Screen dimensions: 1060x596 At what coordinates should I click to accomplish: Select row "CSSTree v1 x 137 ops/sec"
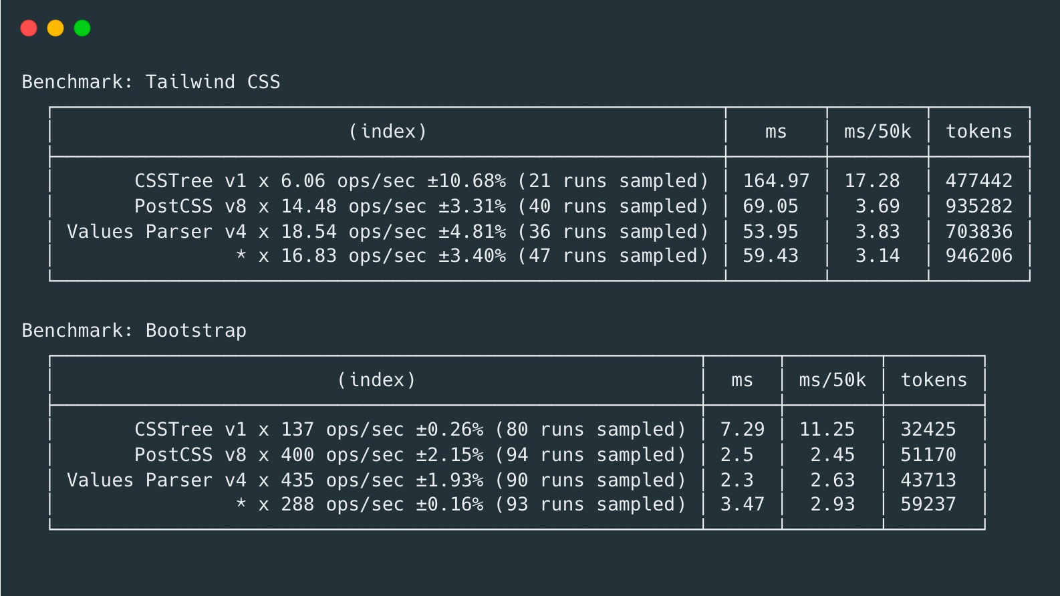[517, 430]
